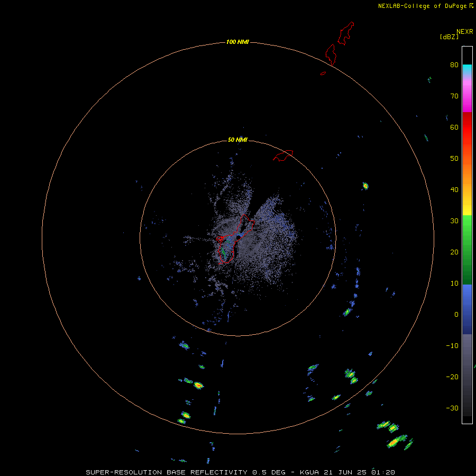Click the 60 dBZ scale value
The image size is (476, 476).
[454, 127]
